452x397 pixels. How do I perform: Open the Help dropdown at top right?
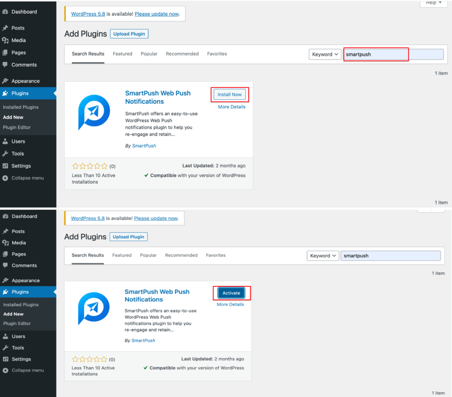point(433,3)
